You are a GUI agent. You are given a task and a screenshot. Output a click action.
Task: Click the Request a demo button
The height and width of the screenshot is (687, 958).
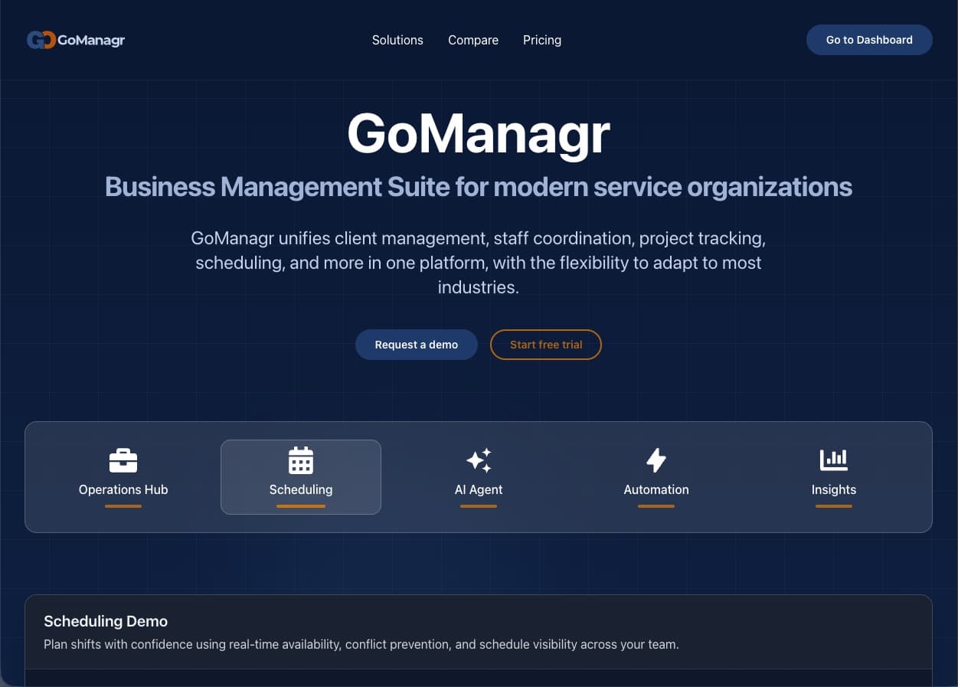(x=417, y=345)
